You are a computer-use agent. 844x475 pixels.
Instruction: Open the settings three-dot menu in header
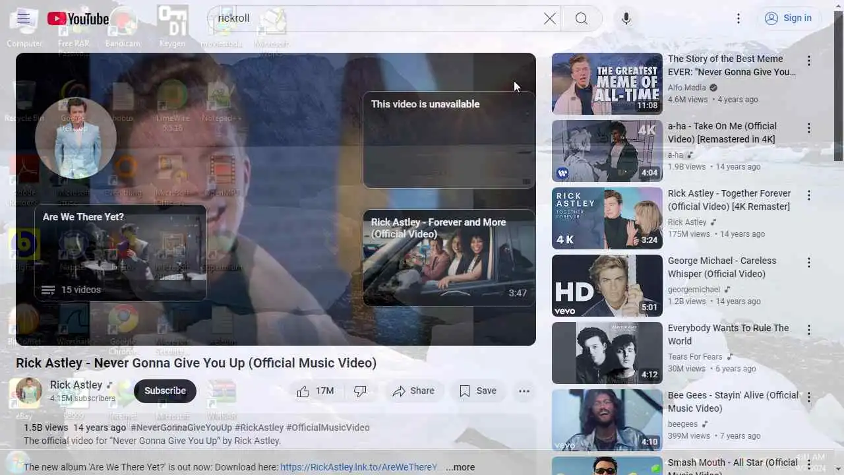738,18
